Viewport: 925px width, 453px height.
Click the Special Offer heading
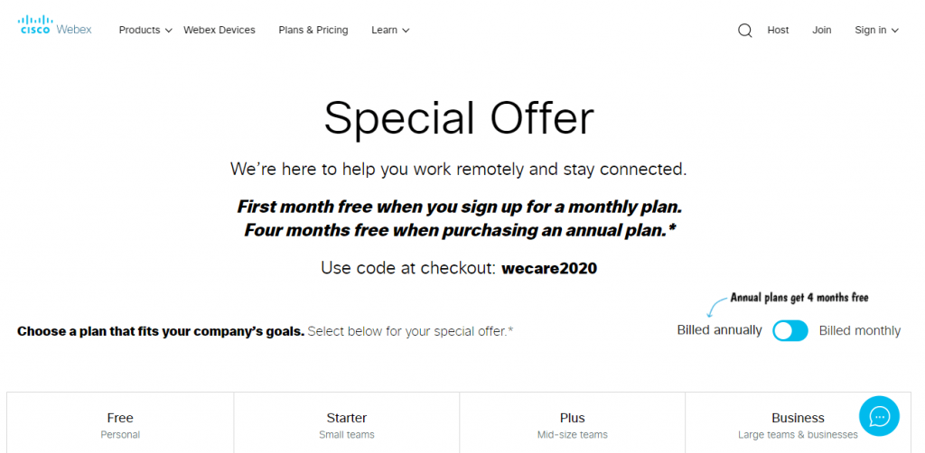[459, 118]
